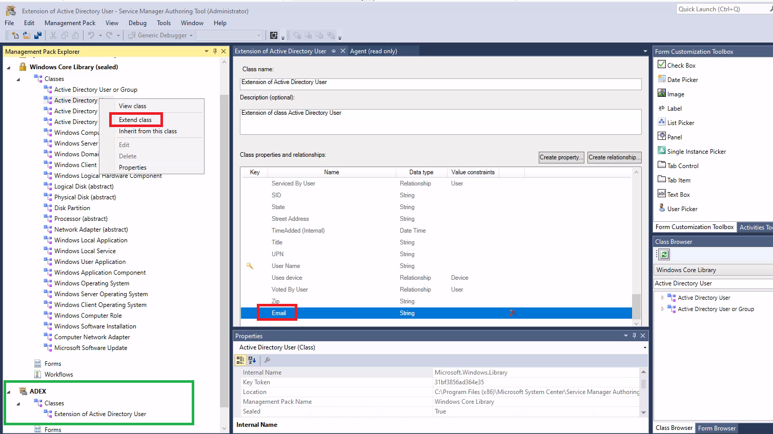Click the key icon beside User Name
The height and width of the screenshot is (434, 773).
coord(250,266)
